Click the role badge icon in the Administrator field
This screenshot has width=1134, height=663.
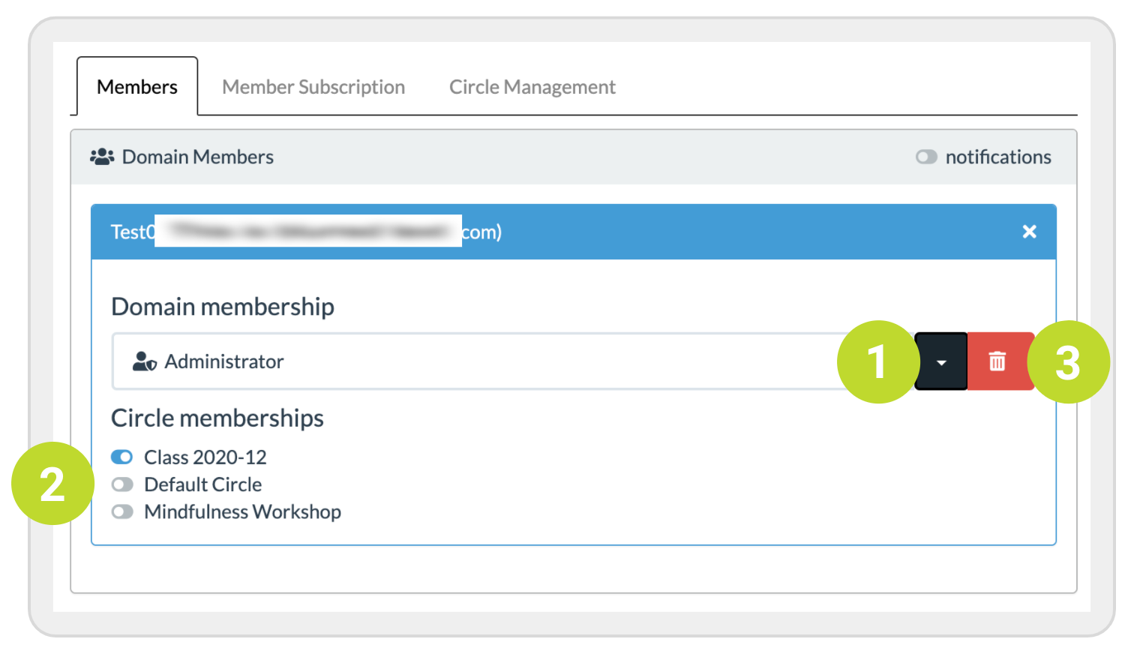[x=144, y=361]
